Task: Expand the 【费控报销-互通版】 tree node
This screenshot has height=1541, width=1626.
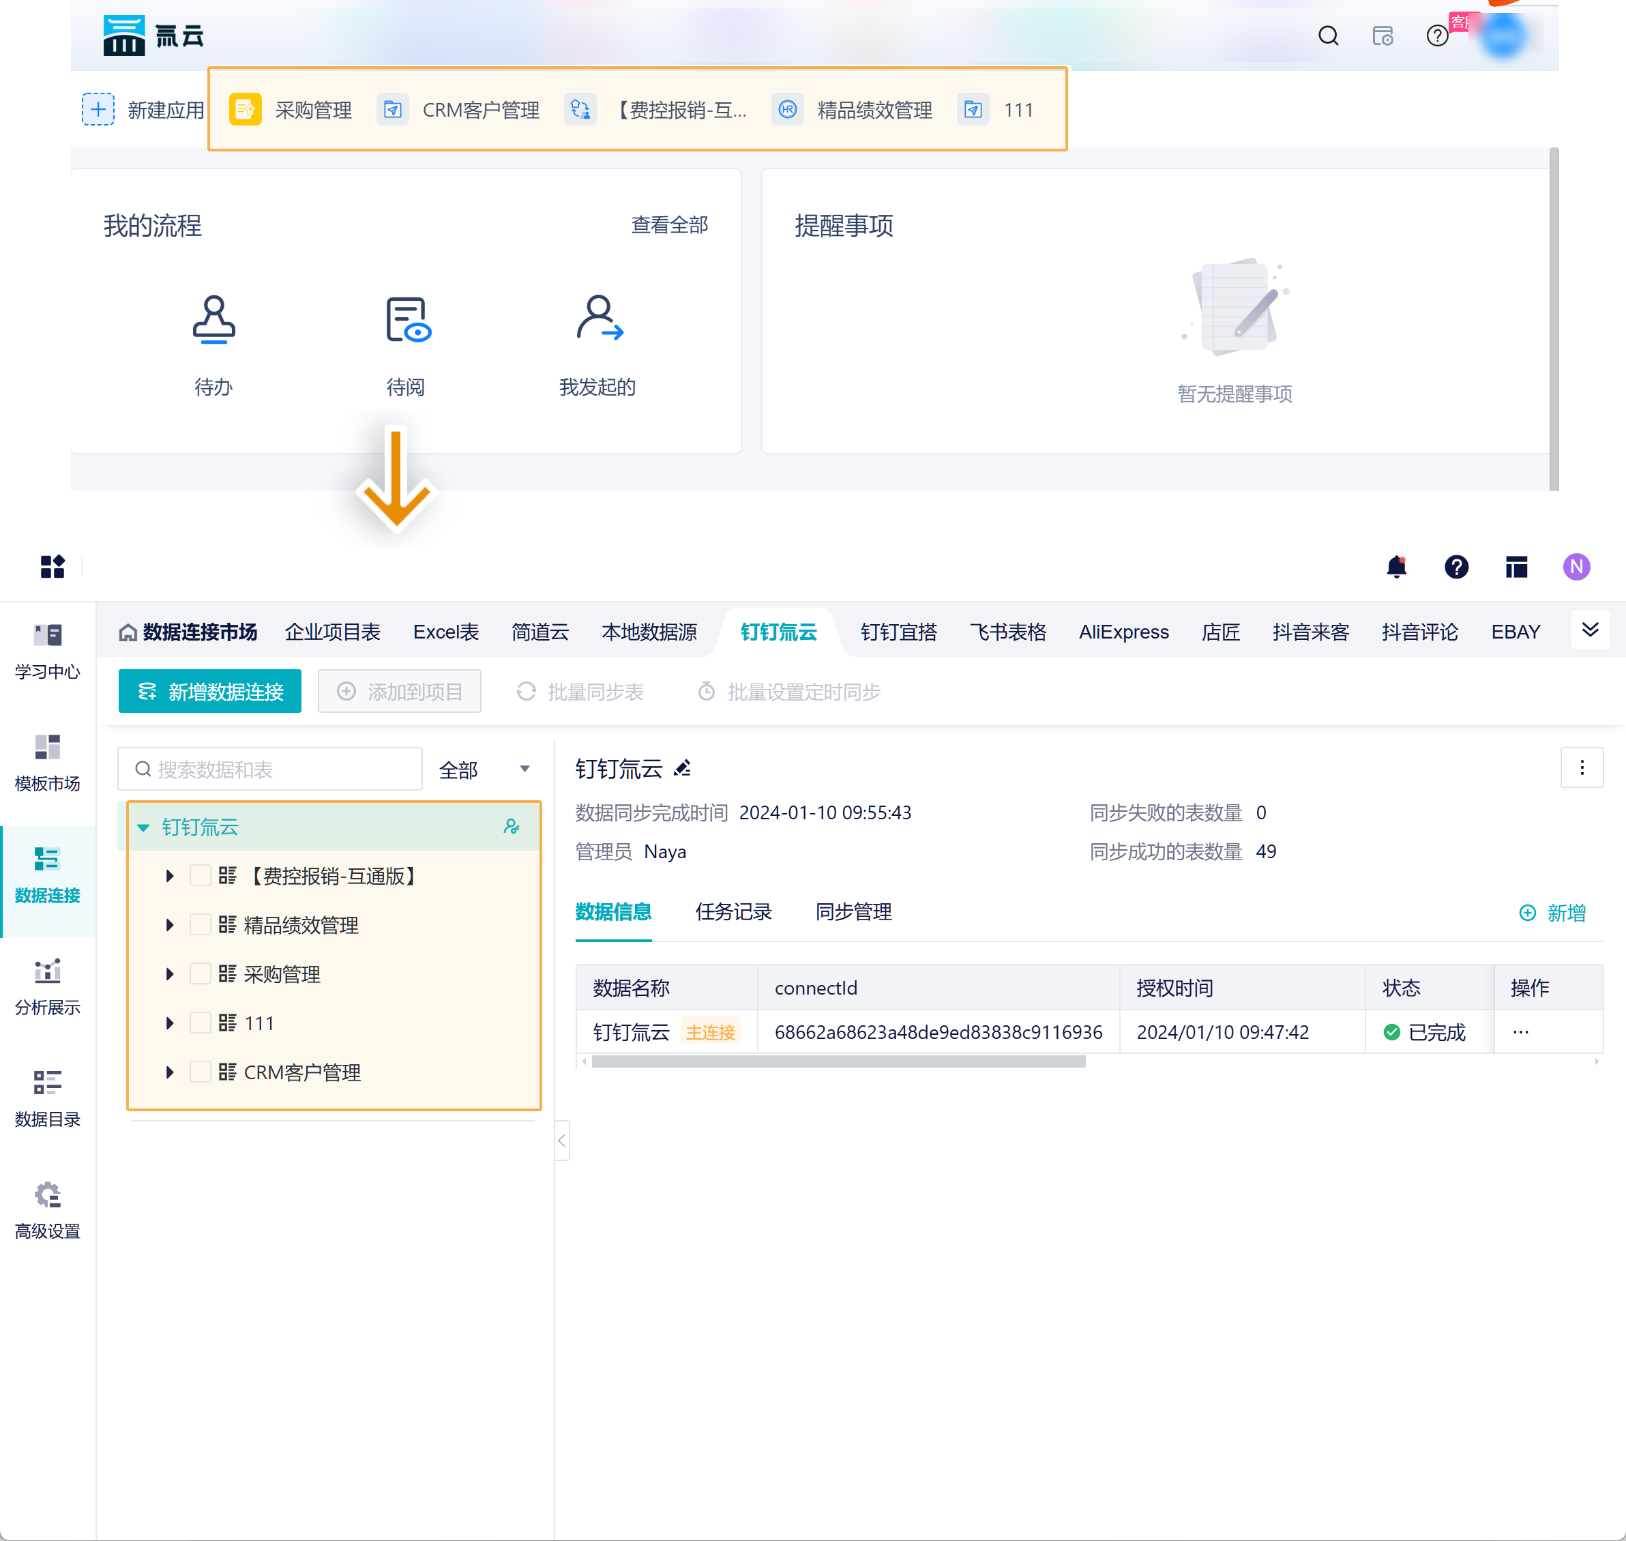Action: 170,876
